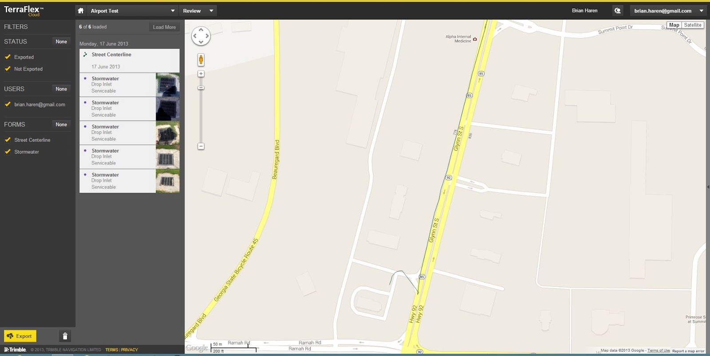The width and height of the screenshot is (710, 356).
Task: Open the first Stormwater drop inlet thumbnail
Action: tap(168, 85)
